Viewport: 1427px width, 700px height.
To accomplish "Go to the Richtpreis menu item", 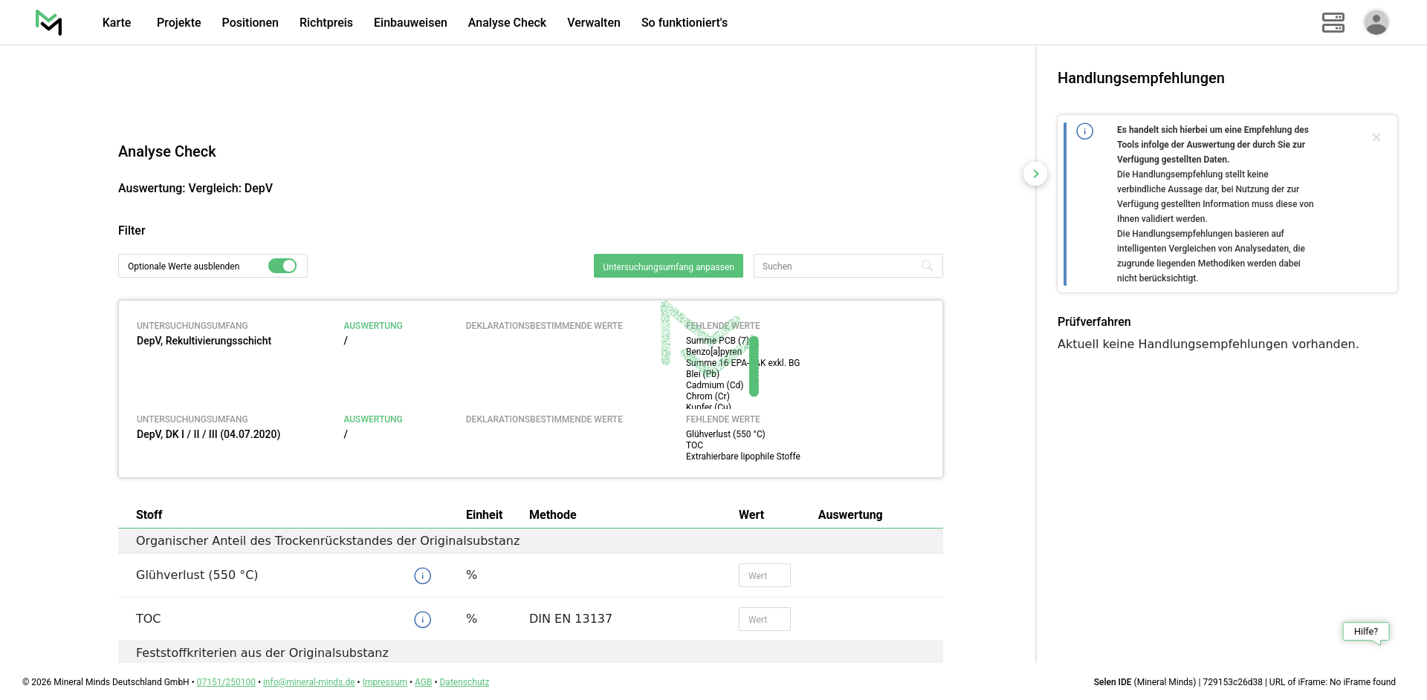I will tap(326, 22).
